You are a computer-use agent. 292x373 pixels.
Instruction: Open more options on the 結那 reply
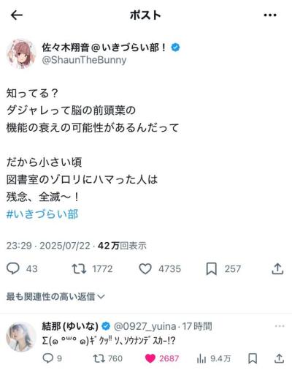point(280,326)
